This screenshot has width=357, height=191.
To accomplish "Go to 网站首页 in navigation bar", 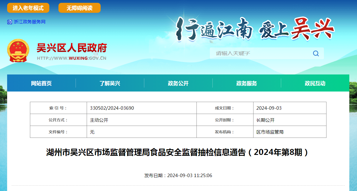I will [41, 83].
